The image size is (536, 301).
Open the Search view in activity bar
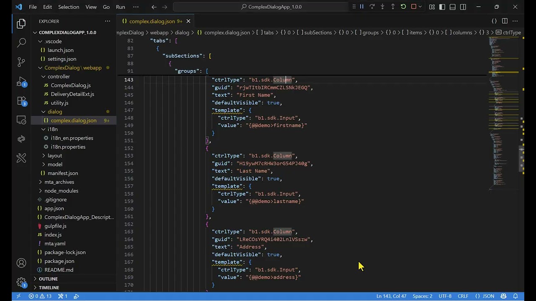pyautogui.click(x=21, y=43)
